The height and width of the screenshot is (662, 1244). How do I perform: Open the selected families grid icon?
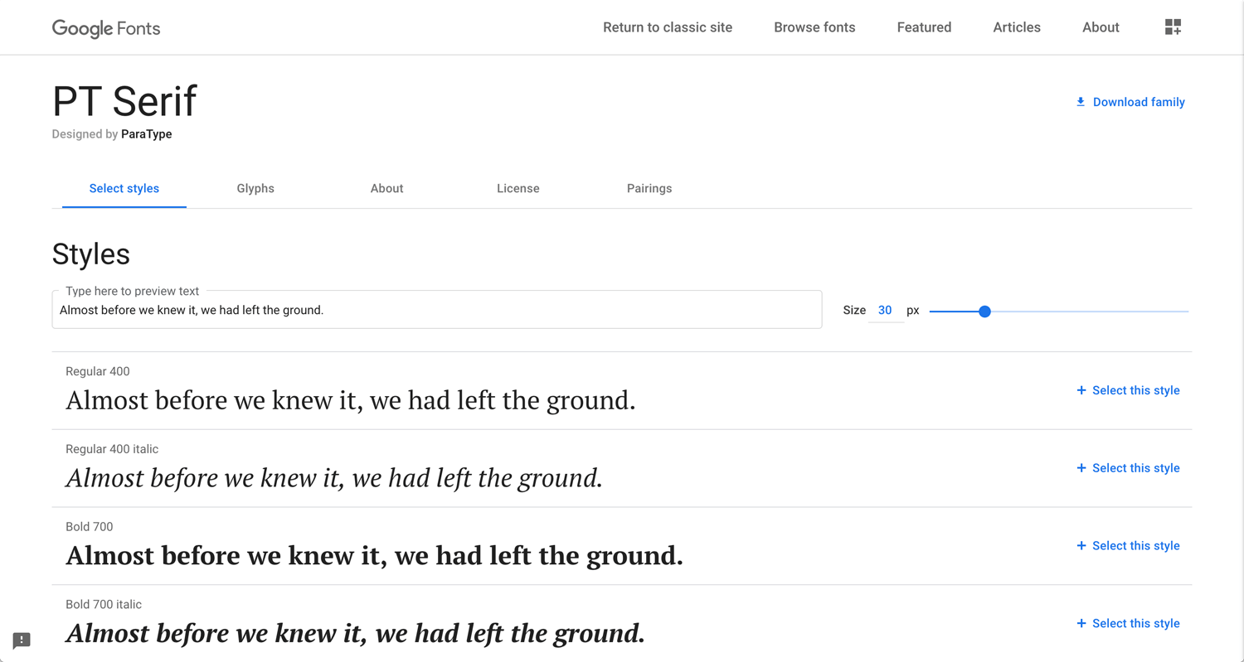[x=1173, y=27]
